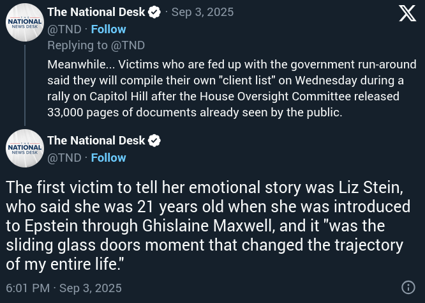Click the verified badge on the parent tweet
Viewport: 425px width, 303px height.
[x=154, y=12]
